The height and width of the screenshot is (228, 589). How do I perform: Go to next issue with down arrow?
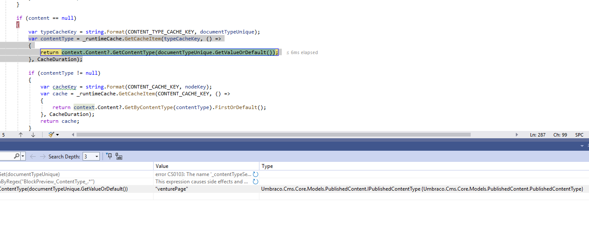[x=33, y=134]
